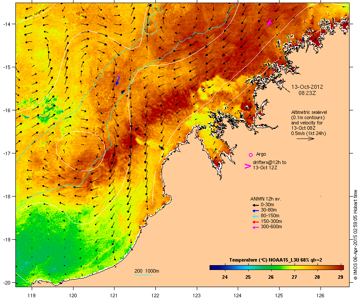Screen dimensions: 361x299
Task: Click the longitude axis label 123
Action: 196,295
